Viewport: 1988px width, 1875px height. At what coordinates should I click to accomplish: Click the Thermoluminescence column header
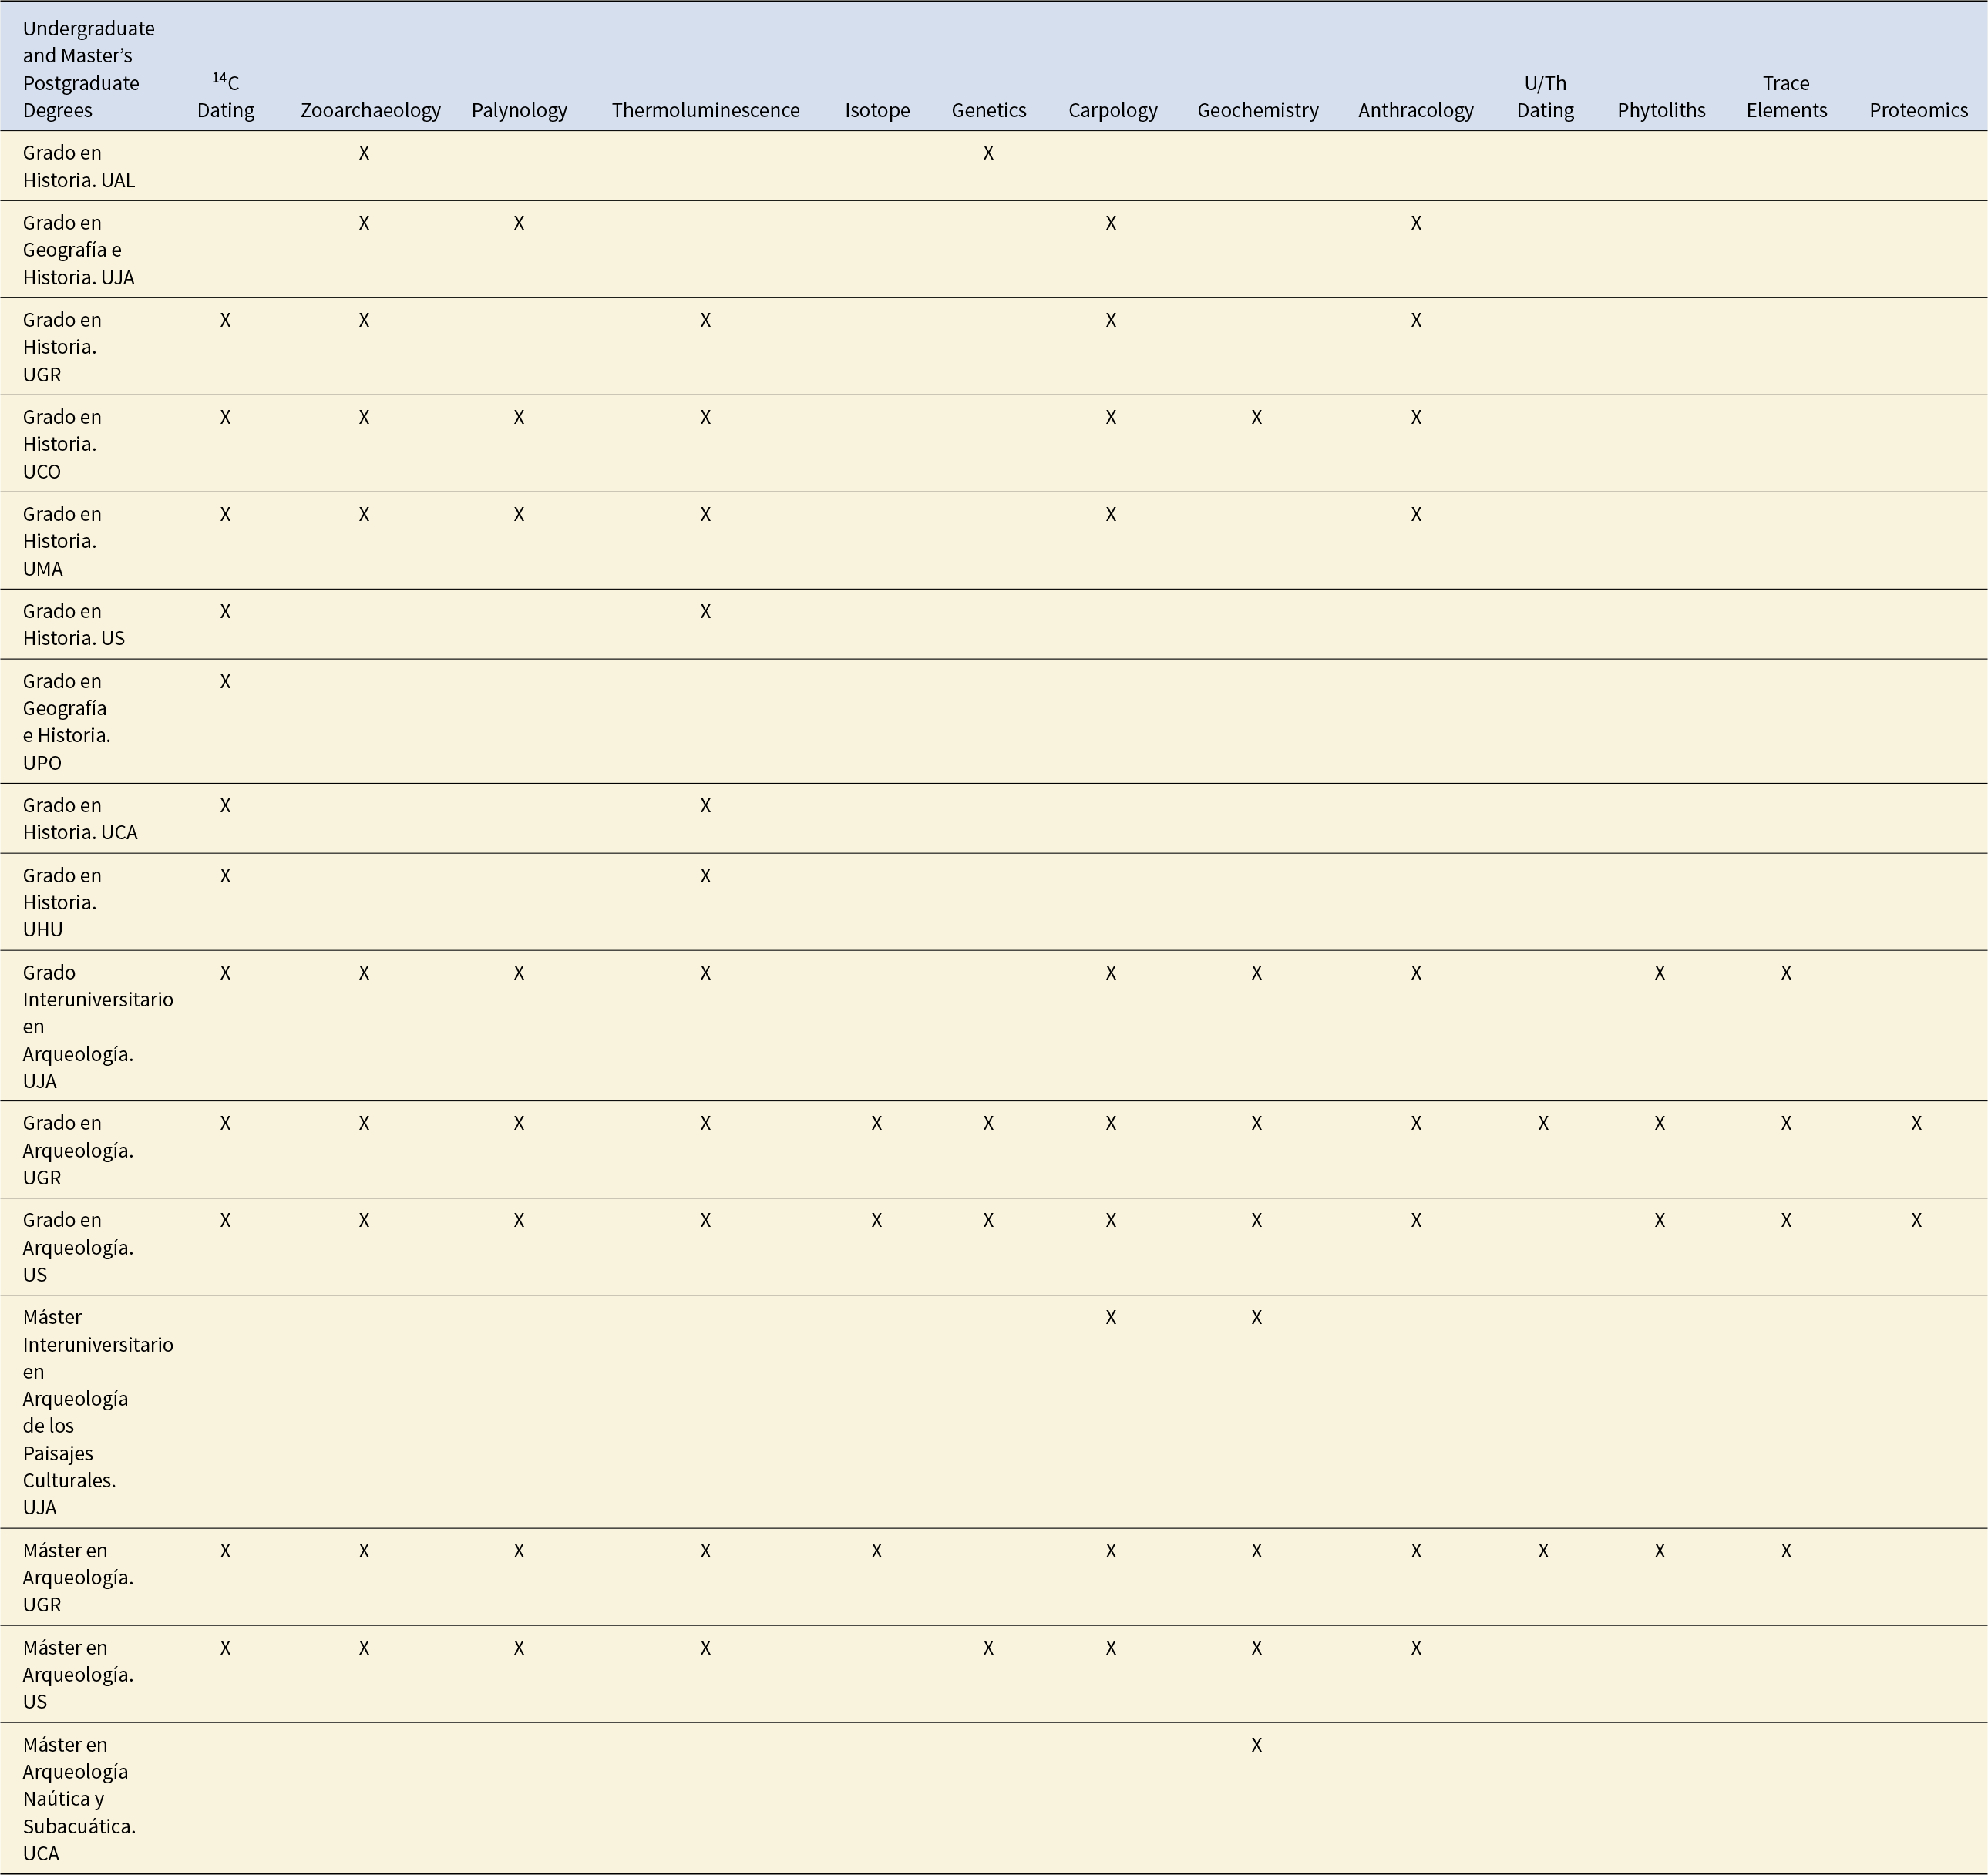point(705,110)
